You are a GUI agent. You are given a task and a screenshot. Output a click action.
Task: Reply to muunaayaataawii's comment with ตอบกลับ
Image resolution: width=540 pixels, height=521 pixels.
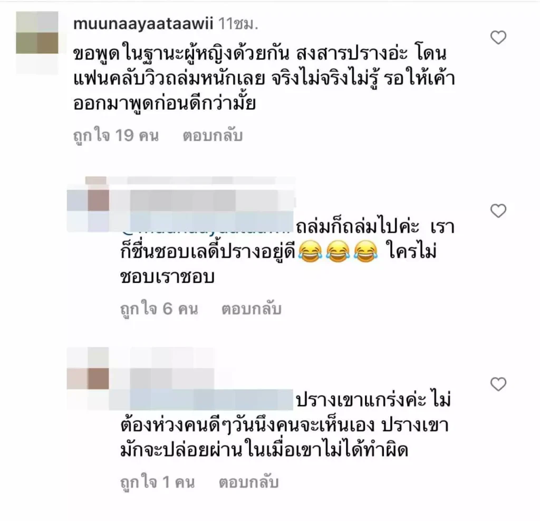[x=213, y=136]
